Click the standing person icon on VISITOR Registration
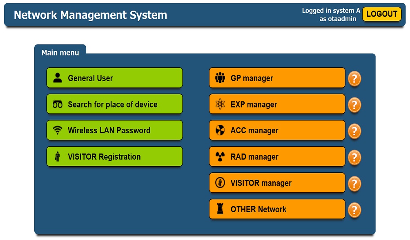The image size is (410, 240). [x=58, y=156]
